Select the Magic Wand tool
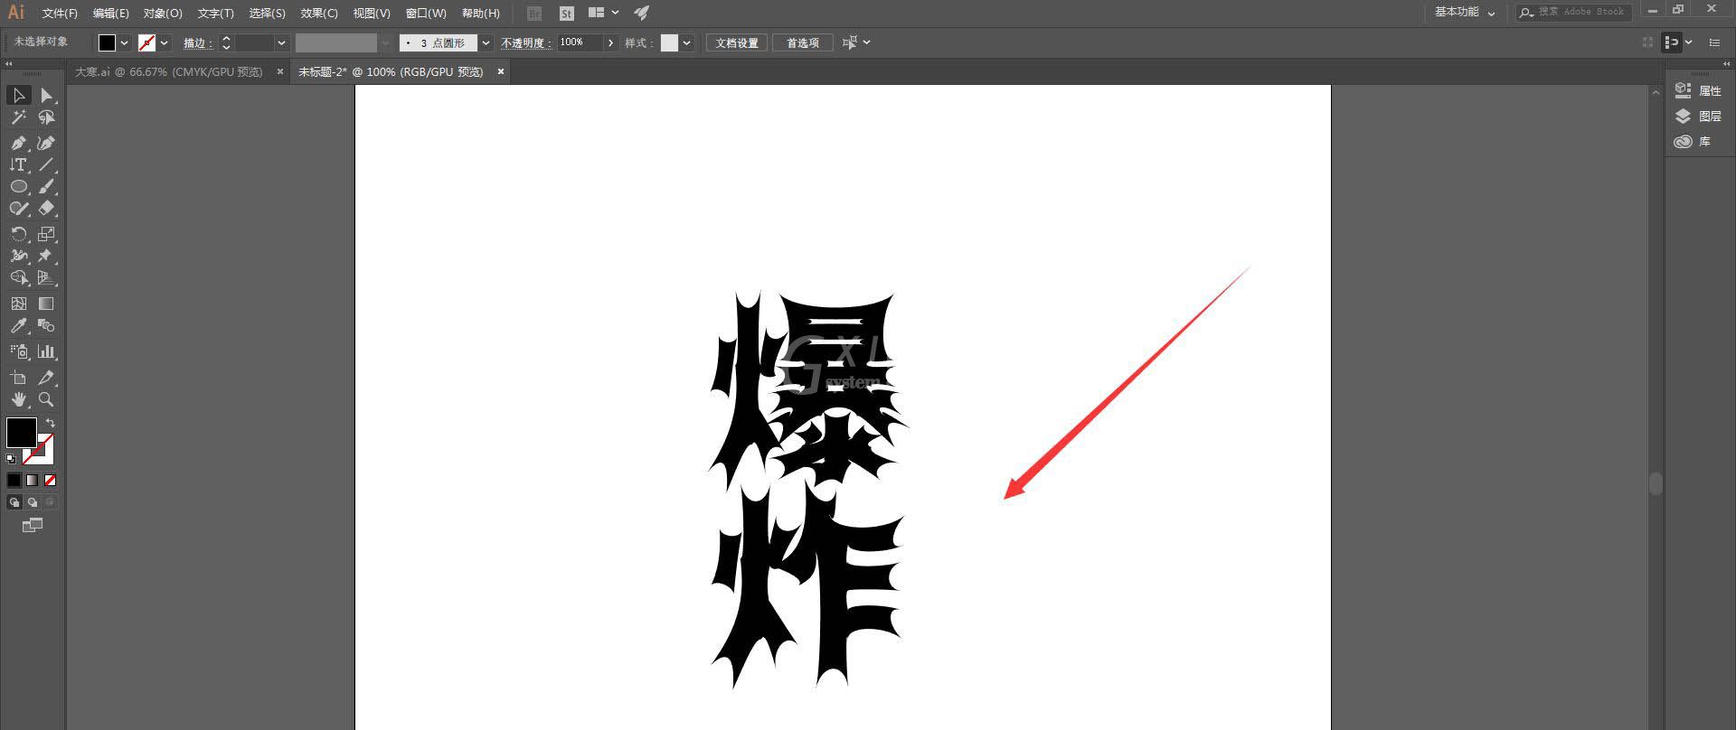Viewport: 1736px width, 730px height. point(18,117)
